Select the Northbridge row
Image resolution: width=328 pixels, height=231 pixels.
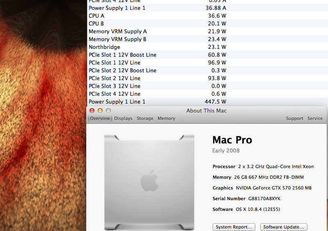pyautogui.click(x=207, y=47)
